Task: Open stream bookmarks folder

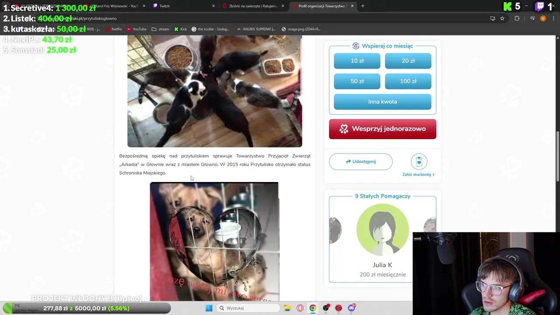Action: click(160, 29)
